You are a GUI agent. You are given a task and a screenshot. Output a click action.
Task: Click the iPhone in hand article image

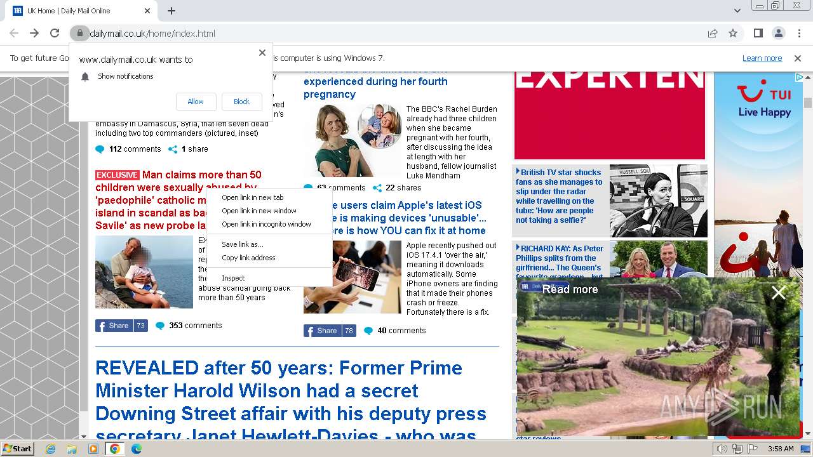click(353, 277)
